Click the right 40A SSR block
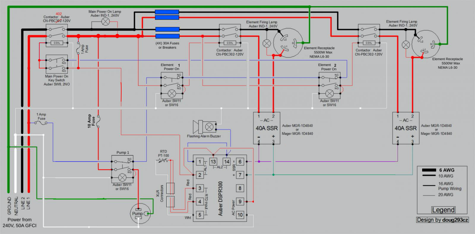This screenshot has height=234, width=475. [x=406, y=128]
